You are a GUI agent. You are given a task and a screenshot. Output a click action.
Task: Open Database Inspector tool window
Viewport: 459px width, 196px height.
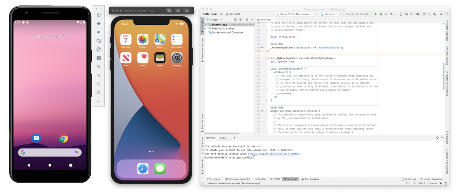238,179
